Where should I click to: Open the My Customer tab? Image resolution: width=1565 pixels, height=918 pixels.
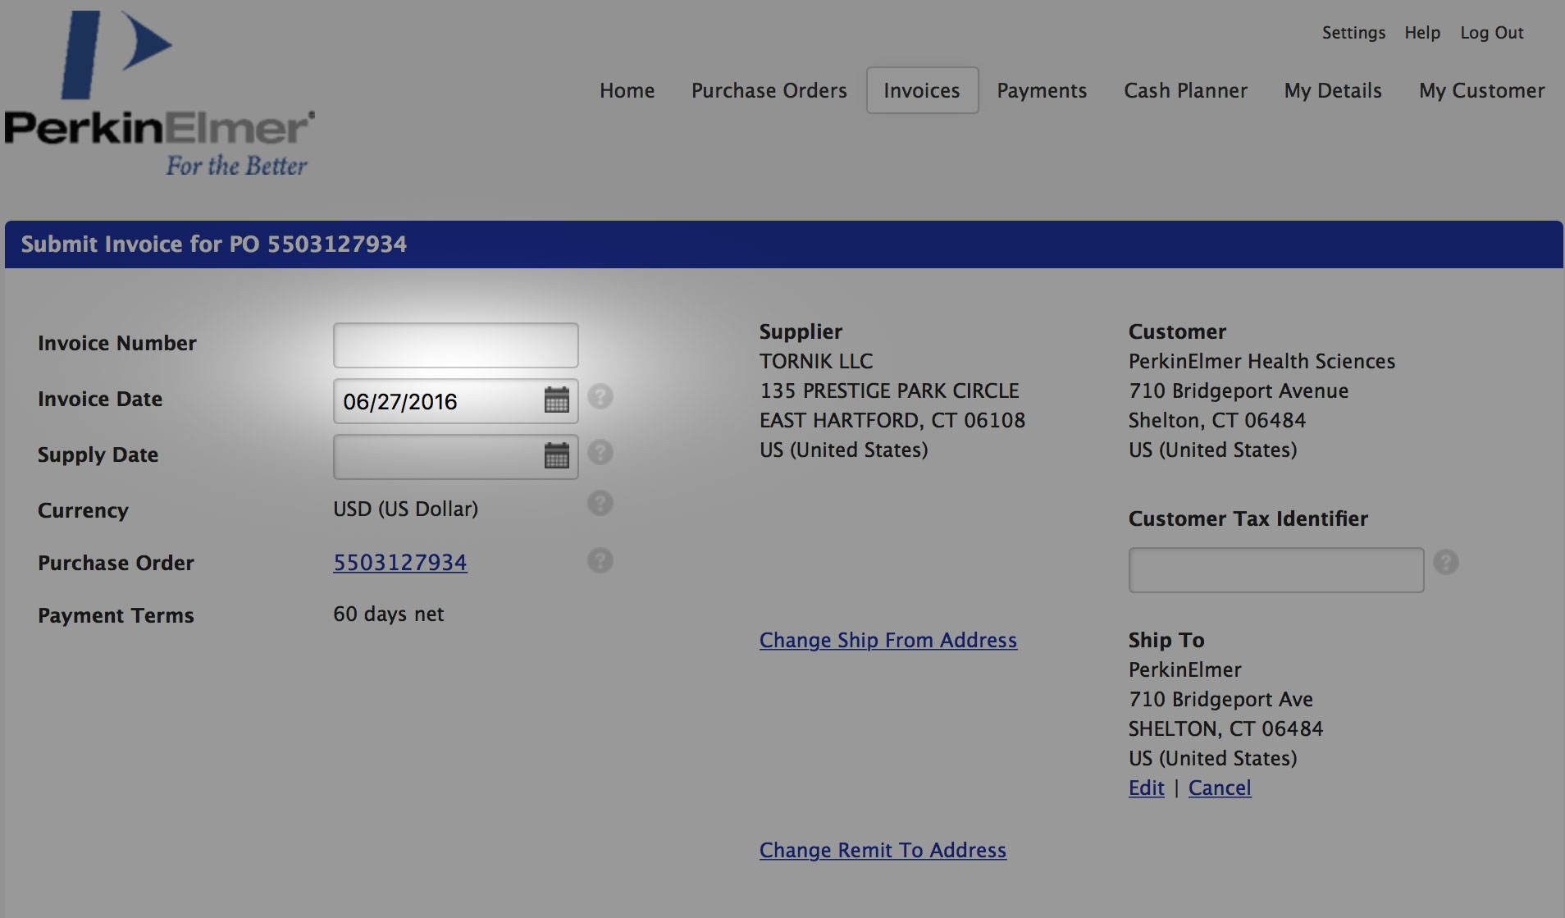point(1482,90)
